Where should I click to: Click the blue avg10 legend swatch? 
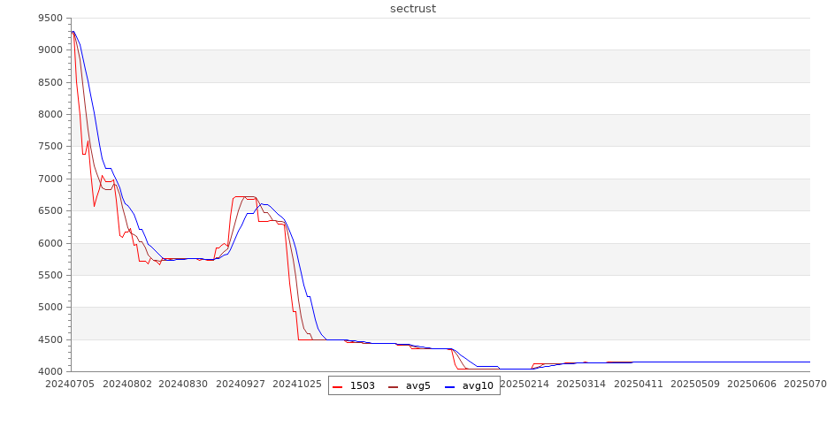[449, 386]
